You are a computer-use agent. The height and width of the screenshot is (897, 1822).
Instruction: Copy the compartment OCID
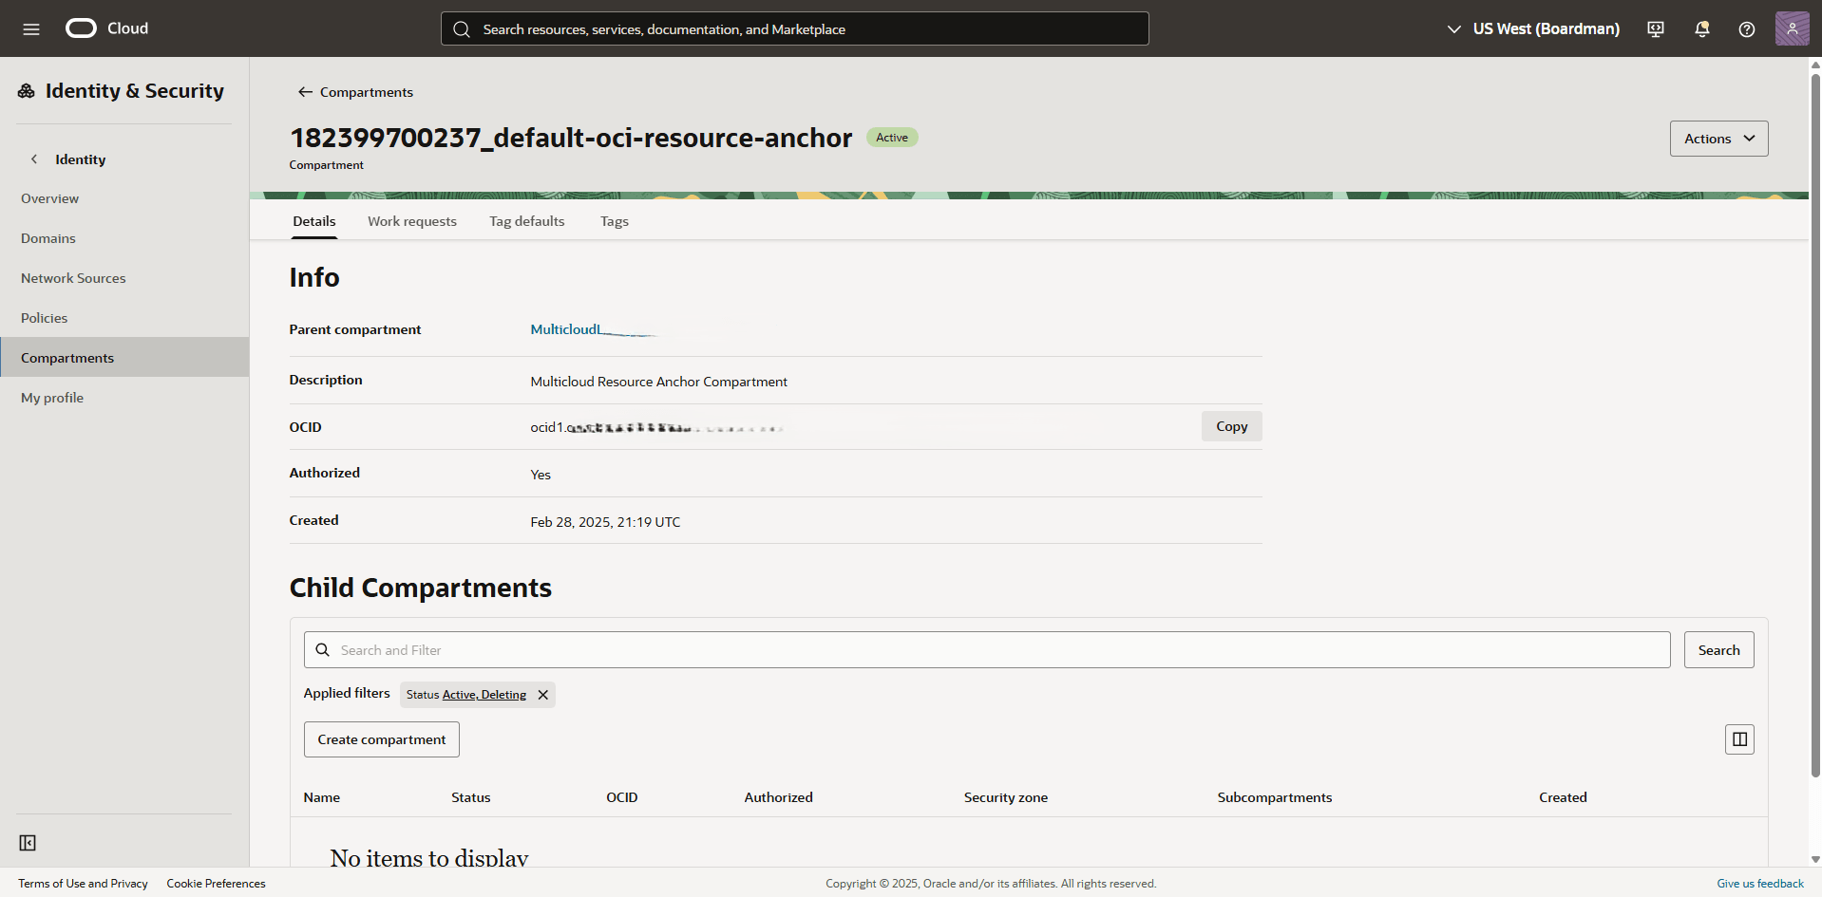point(1231,426)
